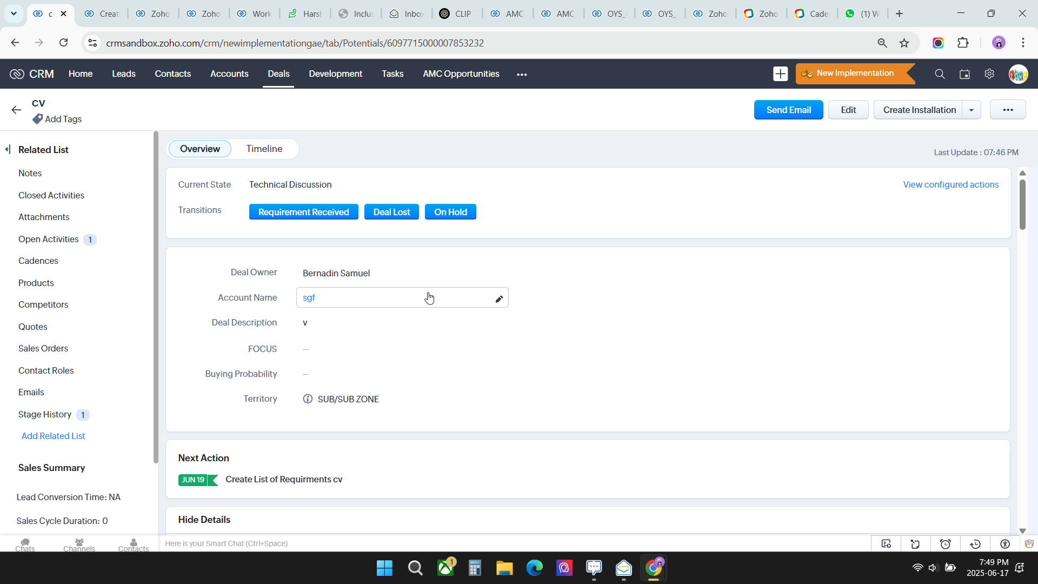Click the vertical scrollbar of record details

(1022, 205)
